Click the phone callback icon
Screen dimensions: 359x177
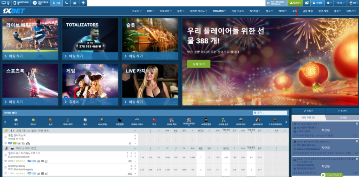click(x=66, y=3)
